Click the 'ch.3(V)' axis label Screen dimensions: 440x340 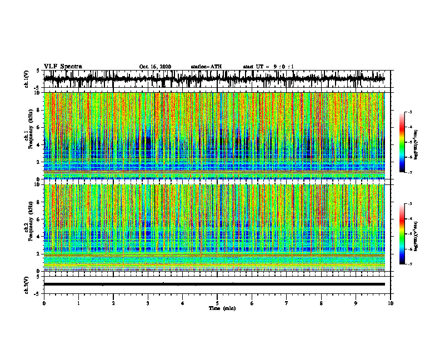click(x=26, y=286)
